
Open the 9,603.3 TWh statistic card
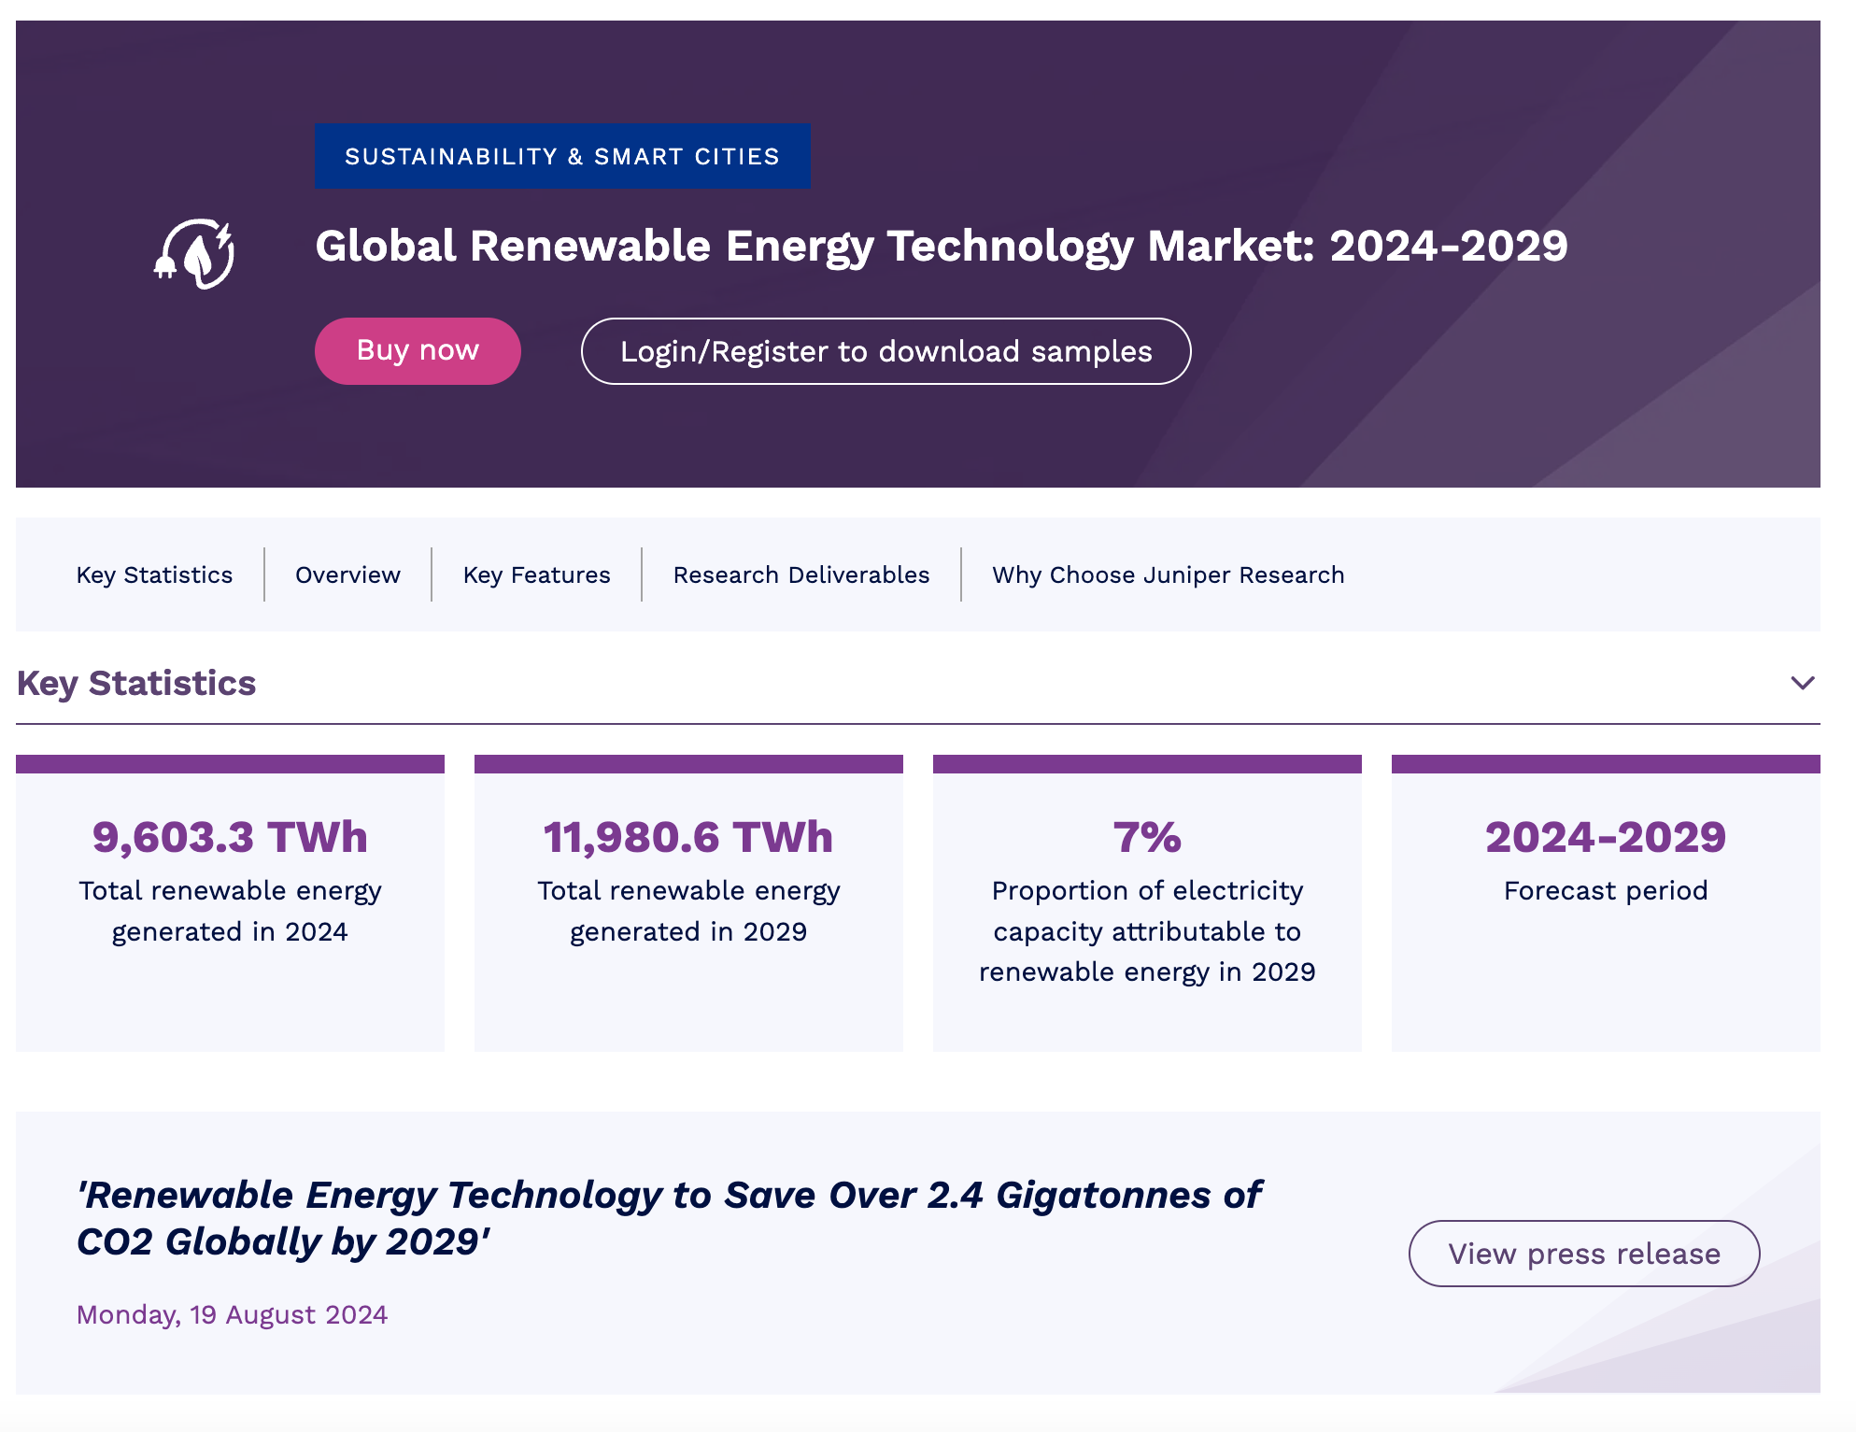[230, 901]
